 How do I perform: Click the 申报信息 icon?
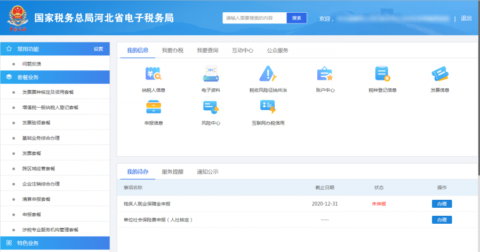pyautogui.click(x=154, y=107)
